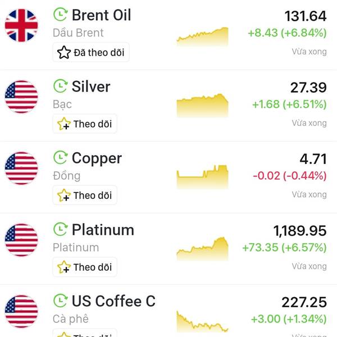Image resolution: width=337 pixels, height=337 pixels.
Task: Select the Copper change -0.02 (-0.44%)
Action: pyautogui.click(x=290, y=176)
